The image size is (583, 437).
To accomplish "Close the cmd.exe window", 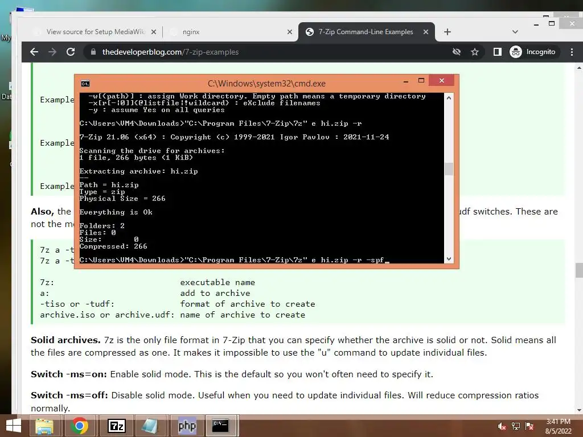I will point(442,81).
